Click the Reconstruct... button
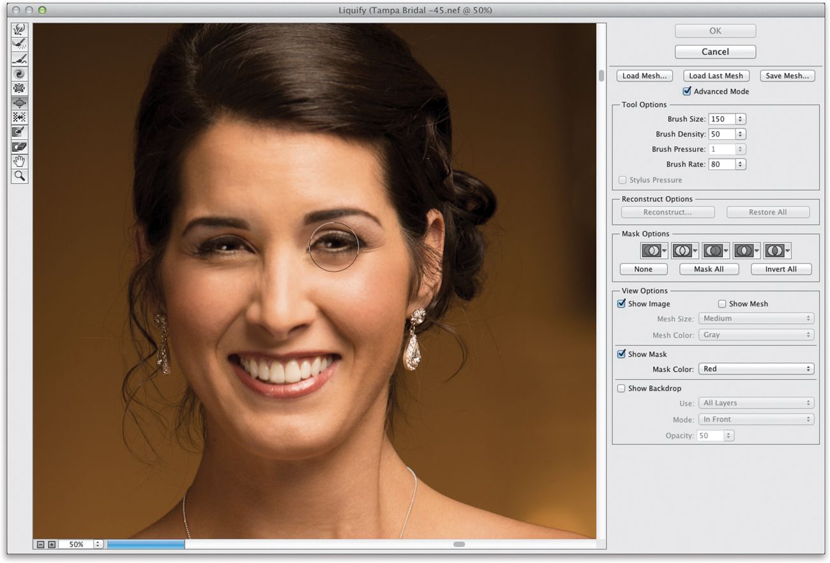The image size is (830, 563). (x=667, y=212)
